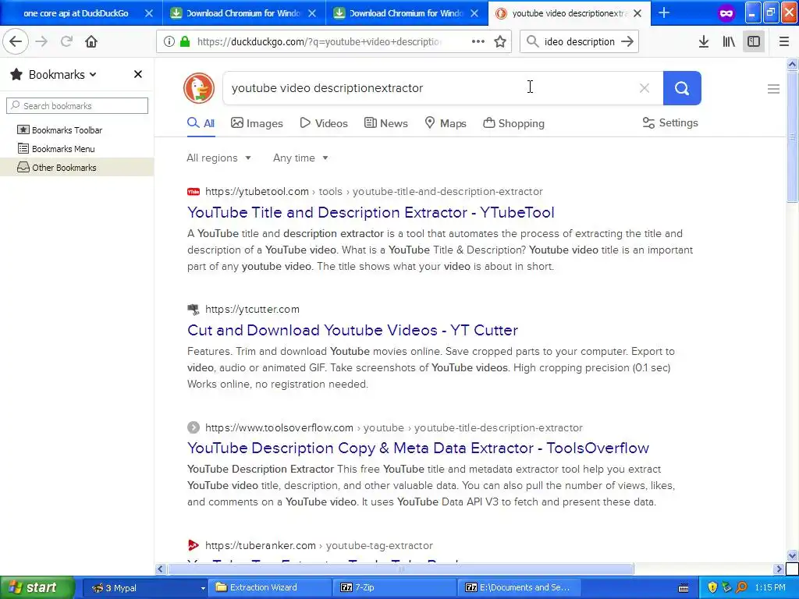Click the forward navigation arrow
The width and height of the screenshot is (799, 599).
[42, 41]
